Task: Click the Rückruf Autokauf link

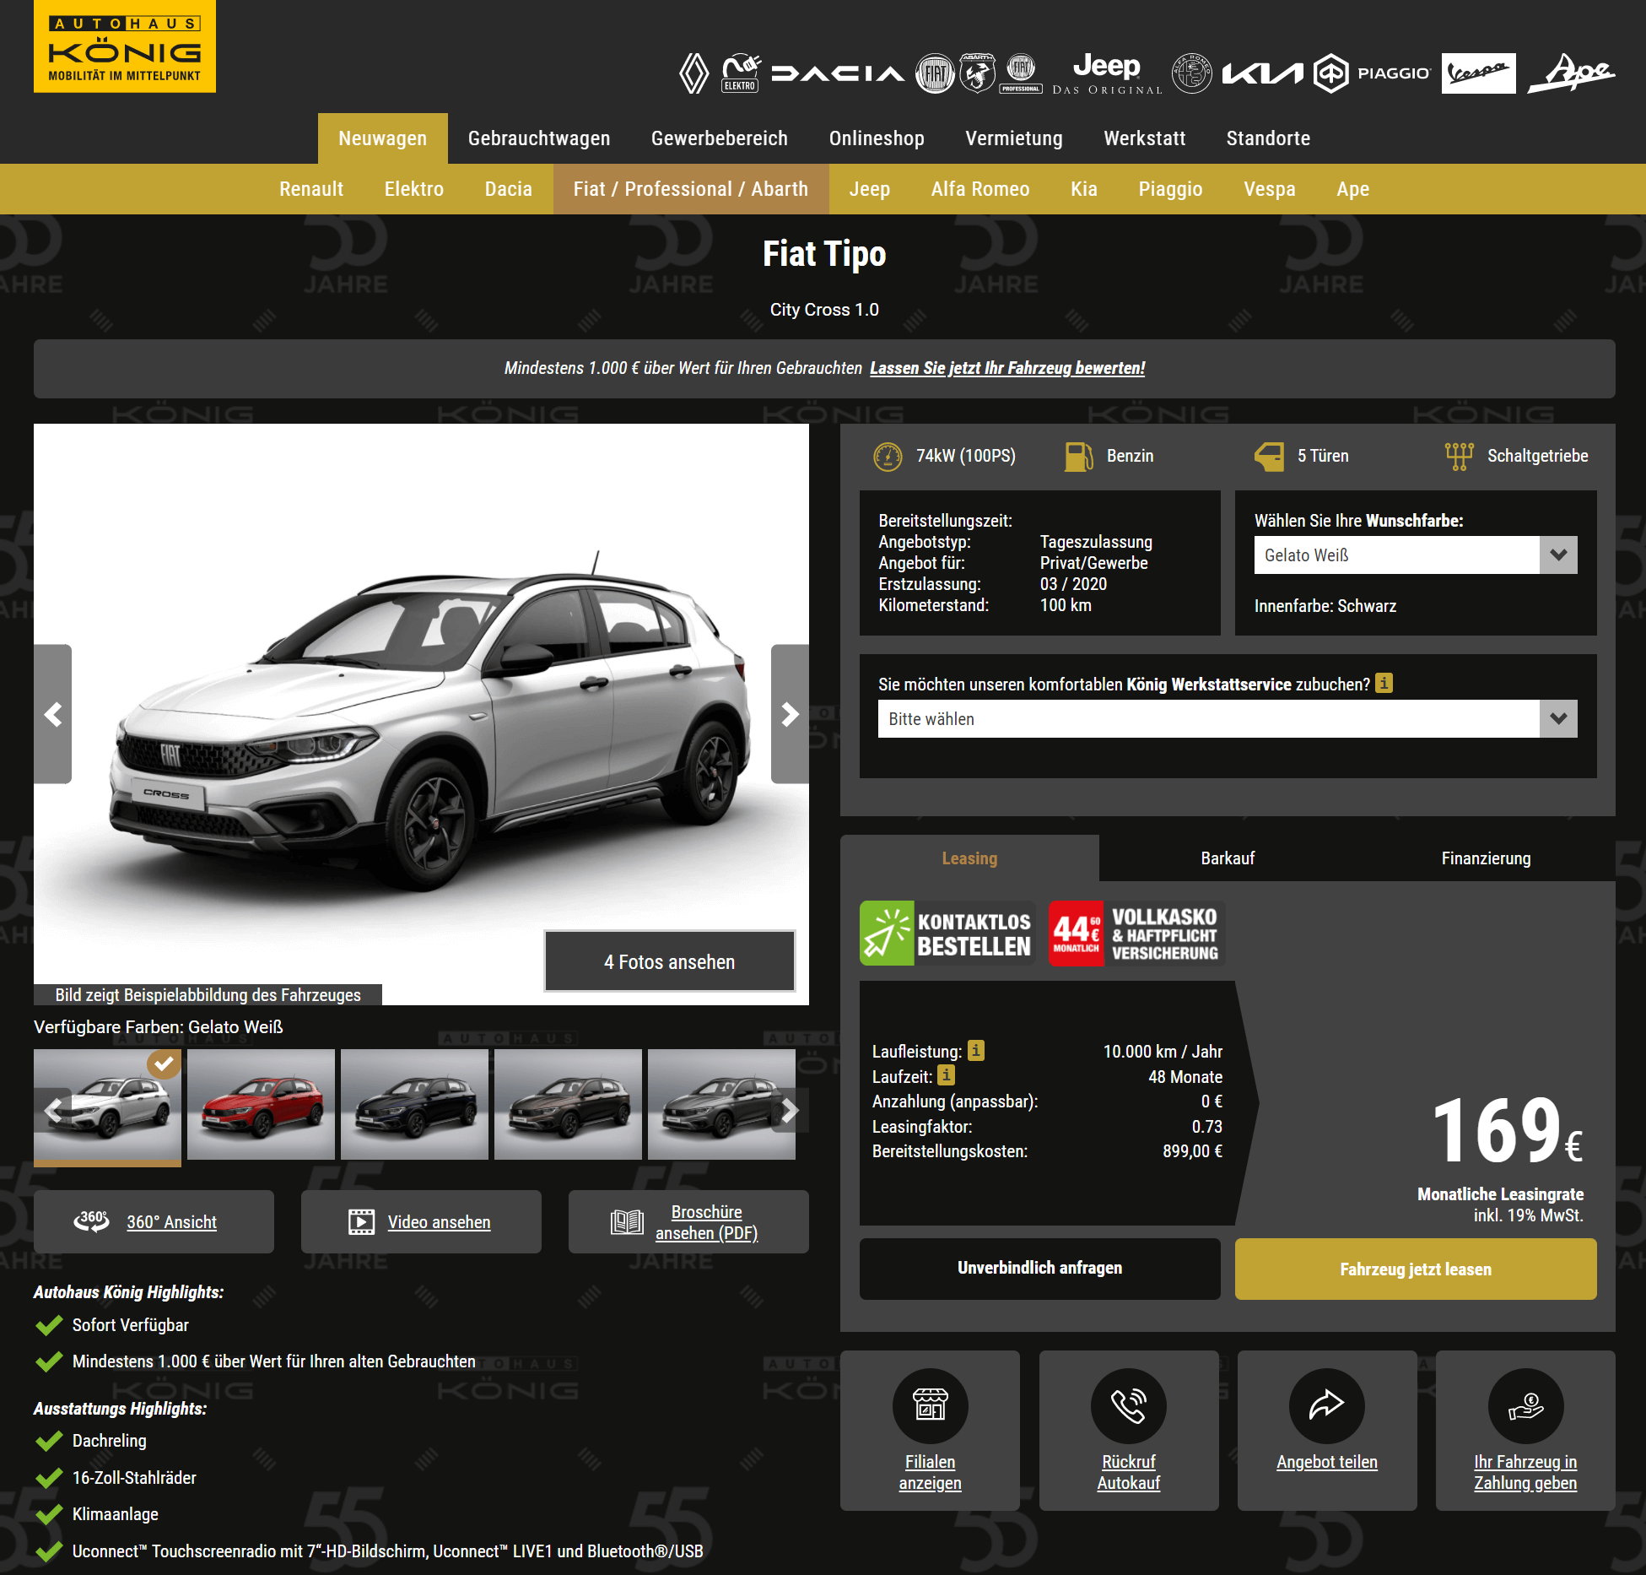Action: (1128, 1472)
